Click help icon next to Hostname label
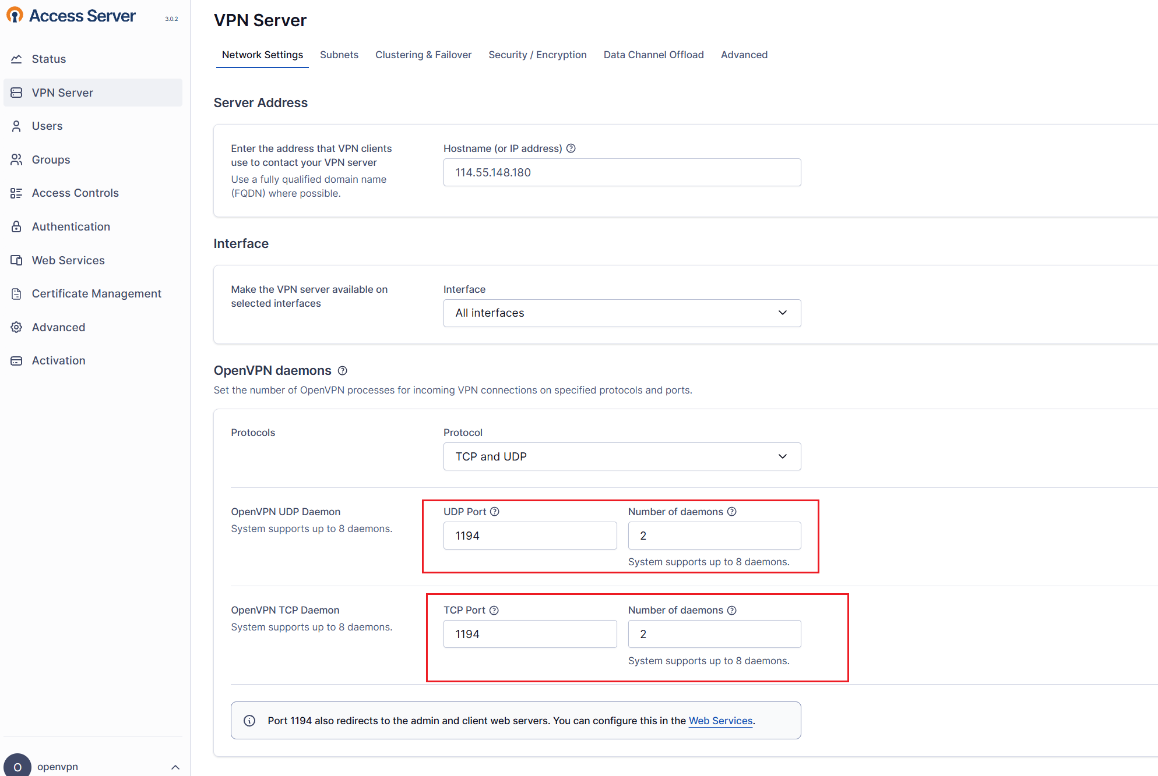Viewport: 1158px width, 776px height. (x=571, y=148)
